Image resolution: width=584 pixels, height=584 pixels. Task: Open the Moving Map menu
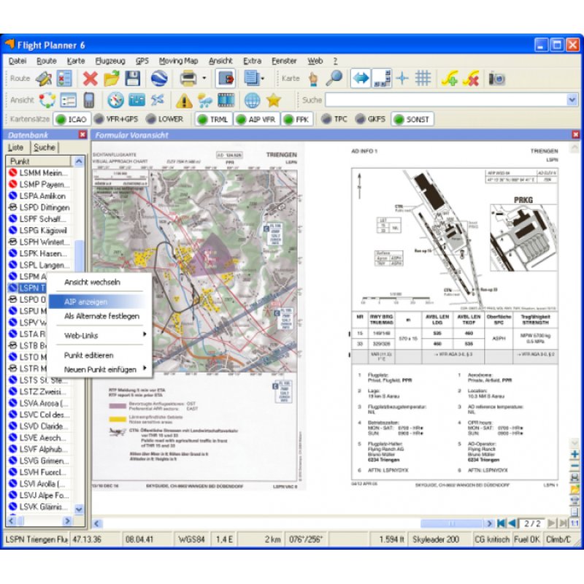pyautogui.click(x=178, y=61)
